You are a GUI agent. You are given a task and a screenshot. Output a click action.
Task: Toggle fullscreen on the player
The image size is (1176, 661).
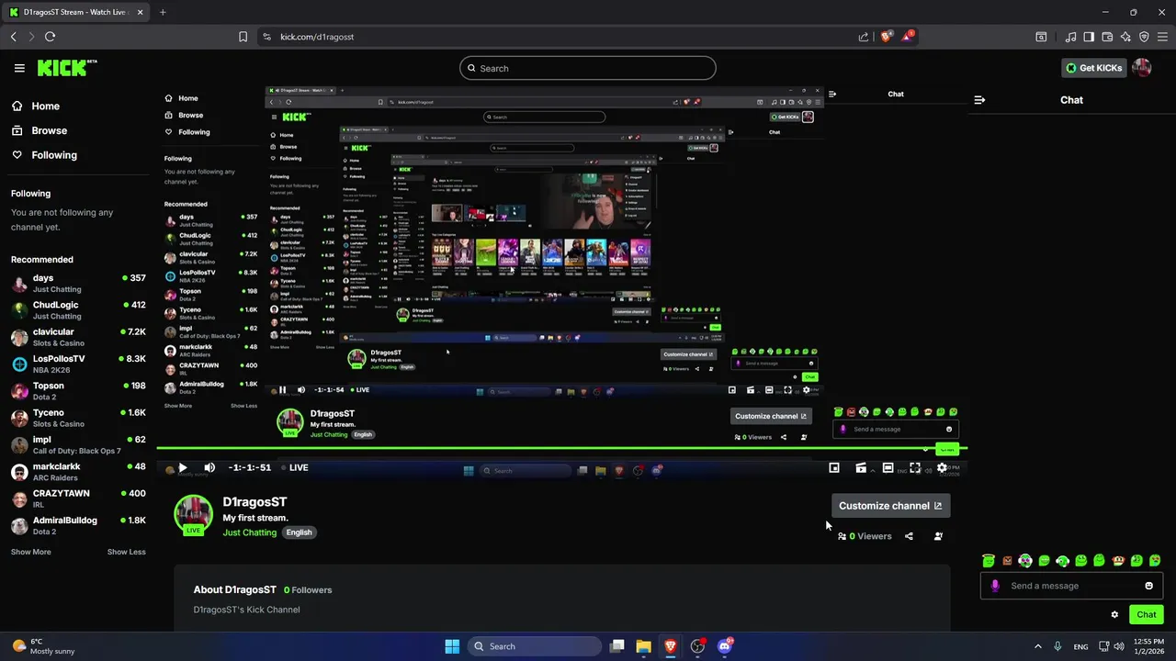click(x=915, y=467)
